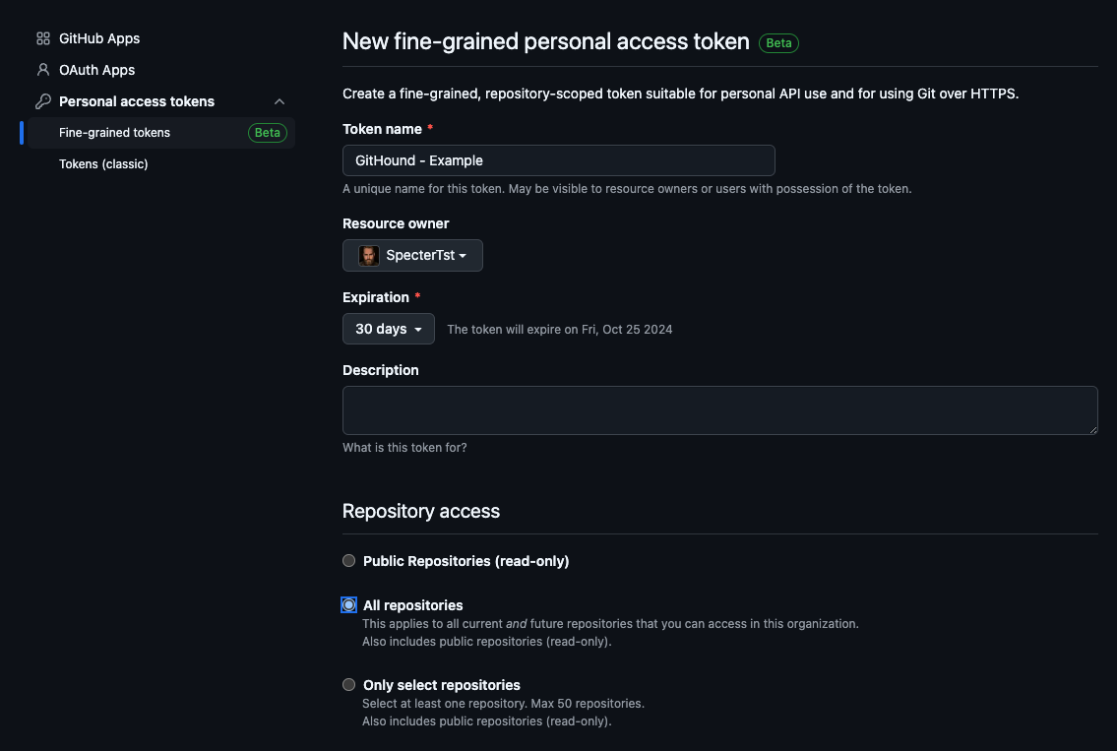Image resolution: width=1117 pixels, height=751 pixels.
Task: Select Public Repositories (read-only)
Action: point(348,560)
